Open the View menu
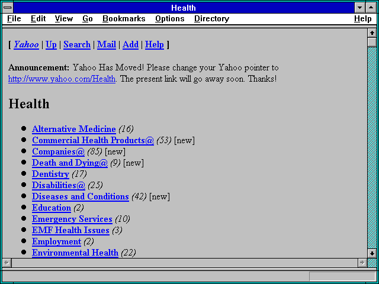The image size is (379, 284). click(x=64, y=19)
